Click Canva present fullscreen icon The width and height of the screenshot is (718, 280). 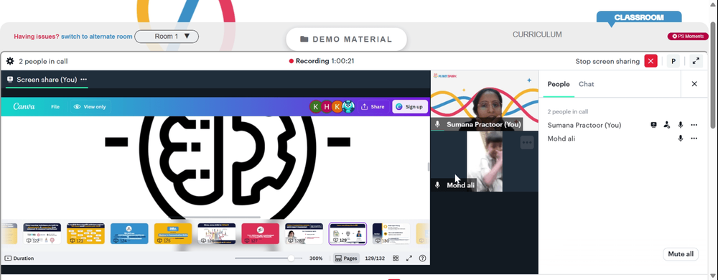point(409,258)
